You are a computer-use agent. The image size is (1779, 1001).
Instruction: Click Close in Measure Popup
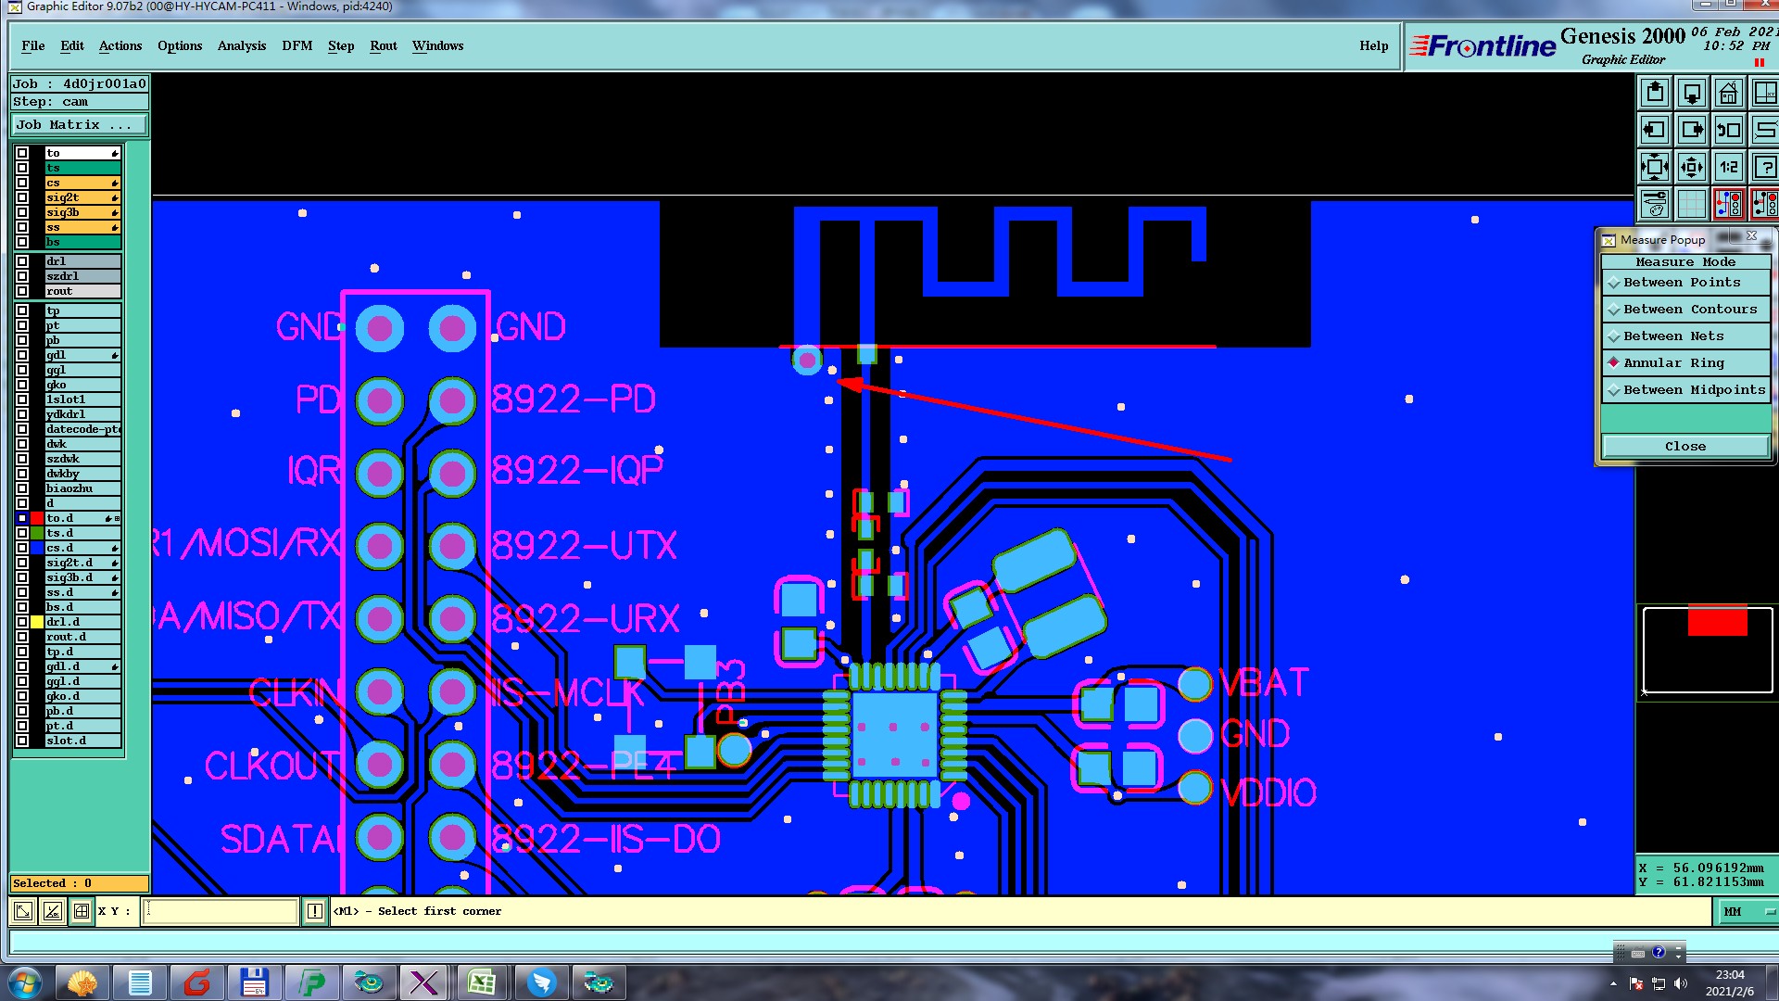[1684, 447]
